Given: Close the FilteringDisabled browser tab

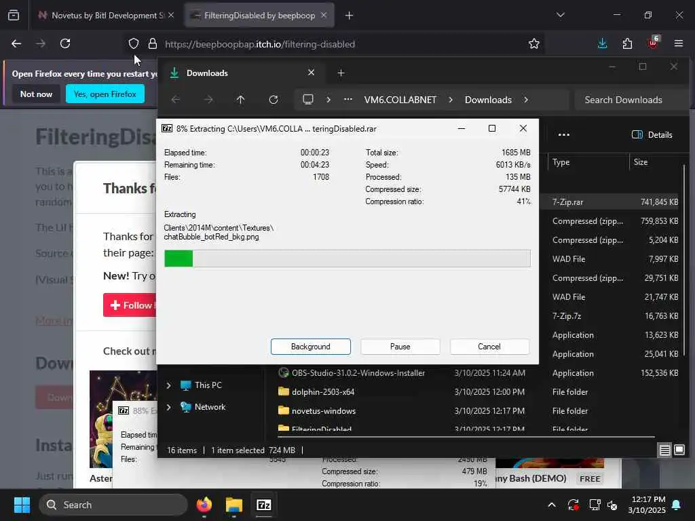Looking at the screenshot, I should (324, 15).
